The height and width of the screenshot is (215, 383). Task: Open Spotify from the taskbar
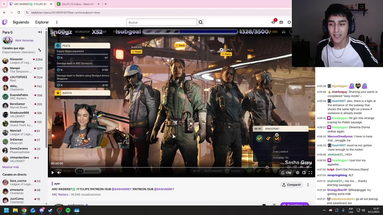click(x=68, y=210)
